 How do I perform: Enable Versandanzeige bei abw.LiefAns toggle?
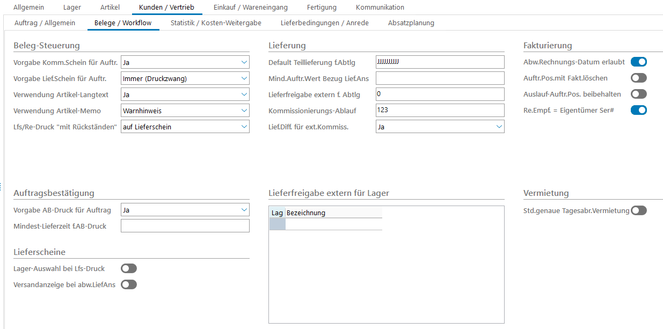(129, 284)
